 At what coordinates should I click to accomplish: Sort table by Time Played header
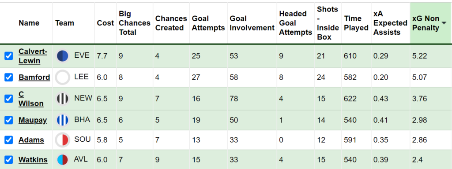pos(356,23)
